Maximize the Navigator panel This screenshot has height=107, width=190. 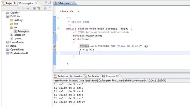pos(50,3)
